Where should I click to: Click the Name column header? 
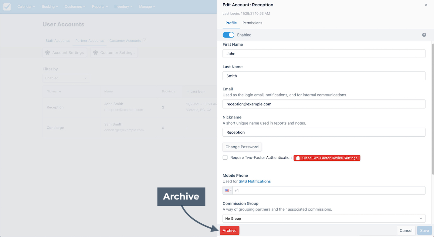click(108, 91)
